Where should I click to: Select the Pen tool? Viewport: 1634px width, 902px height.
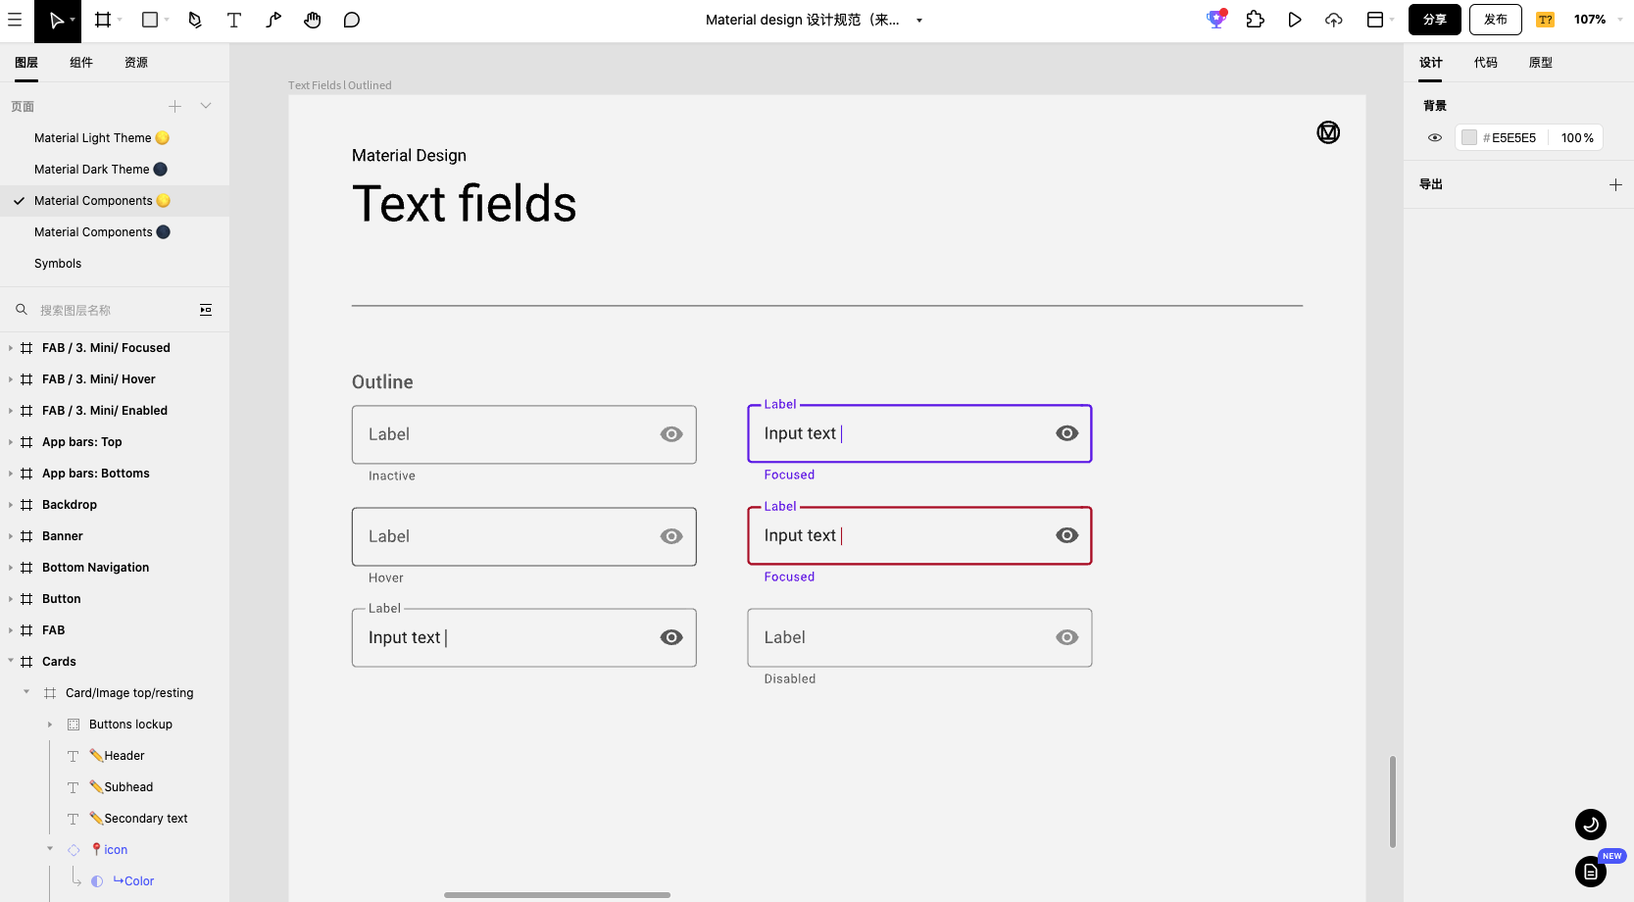pyautogui.click(x=195, y=20)
